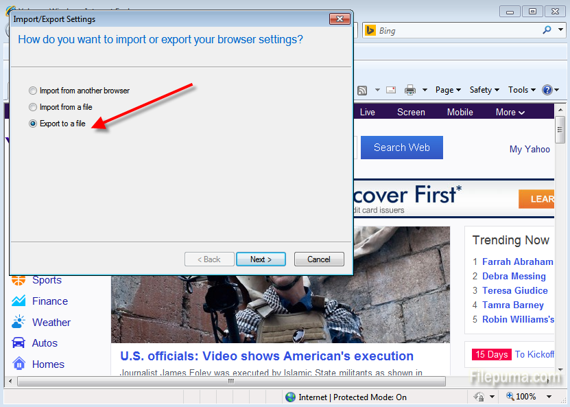Open the More menu on Yahoo navigation
Screen dimensions: 570x407
pos(510,113)
